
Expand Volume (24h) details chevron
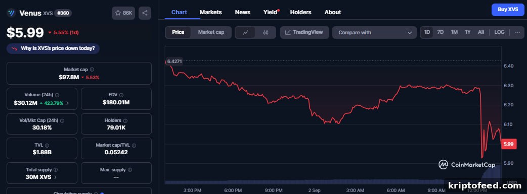(68, 103)
